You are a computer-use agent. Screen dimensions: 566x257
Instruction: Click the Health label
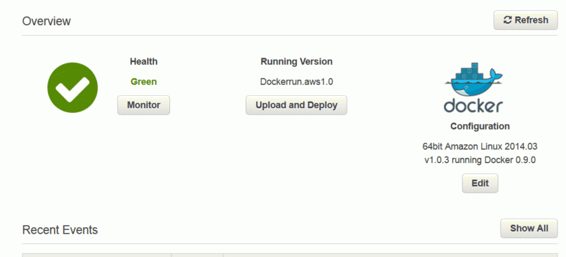coord(144,61)
